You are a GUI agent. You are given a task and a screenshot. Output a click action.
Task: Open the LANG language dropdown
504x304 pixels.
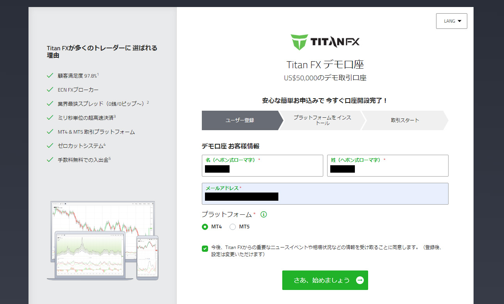pos(451,21)
